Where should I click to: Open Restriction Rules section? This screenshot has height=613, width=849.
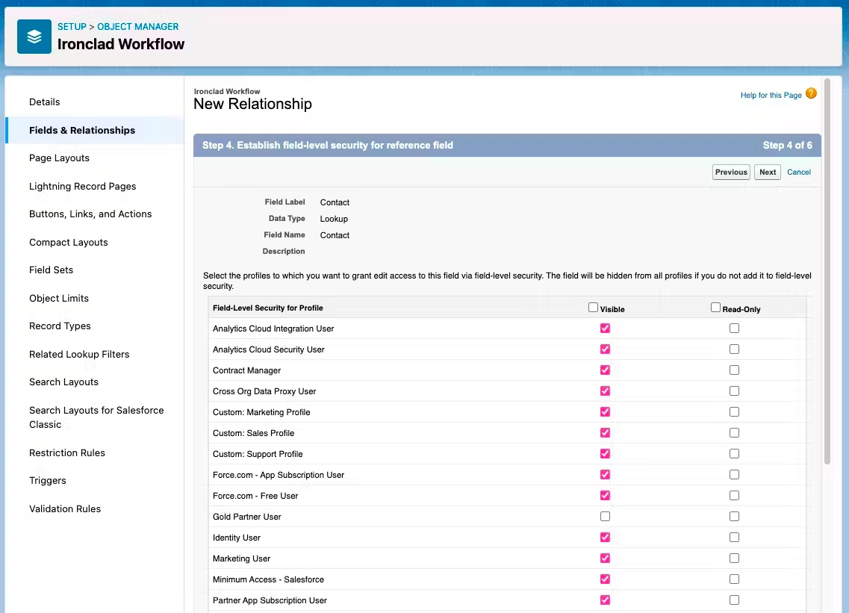coord(67,452)
